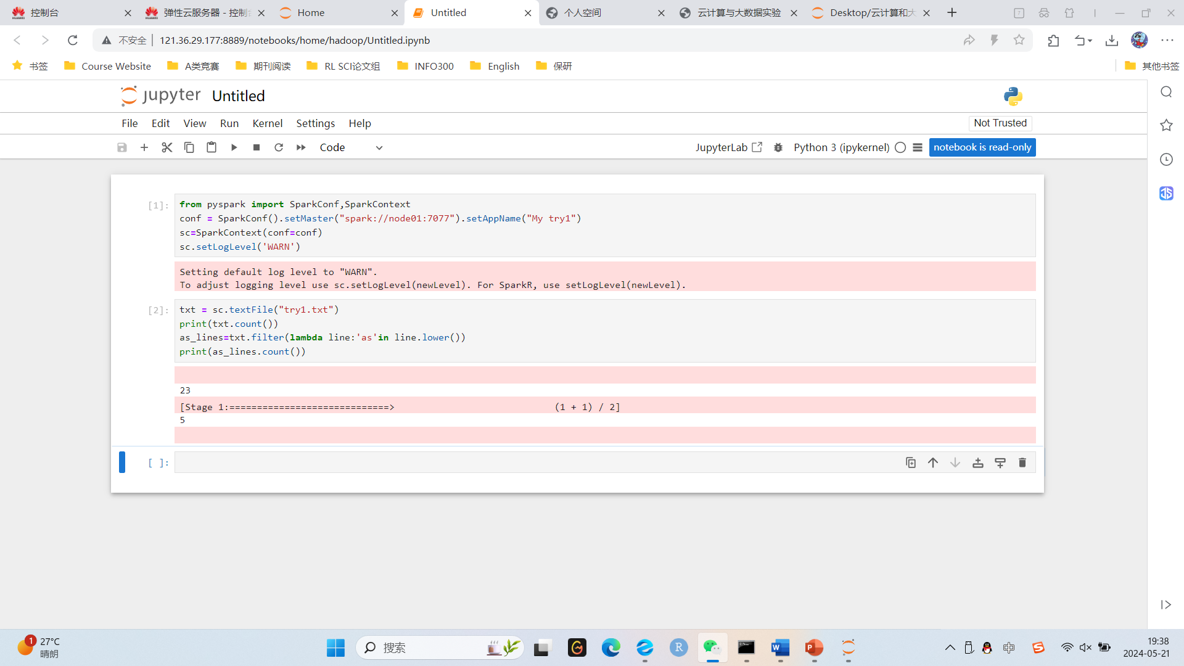Open the English bookmark folder

point(495,66)
